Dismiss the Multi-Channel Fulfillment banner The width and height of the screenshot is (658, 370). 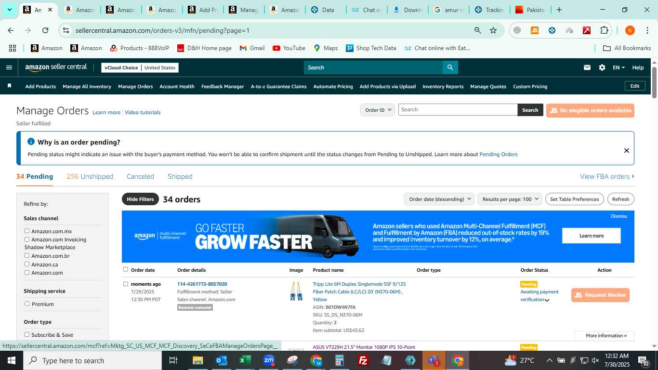[619, 216]
